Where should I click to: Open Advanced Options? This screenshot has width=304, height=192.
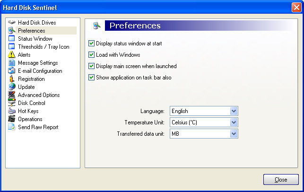pyautogui.click(x=39, y=95)
